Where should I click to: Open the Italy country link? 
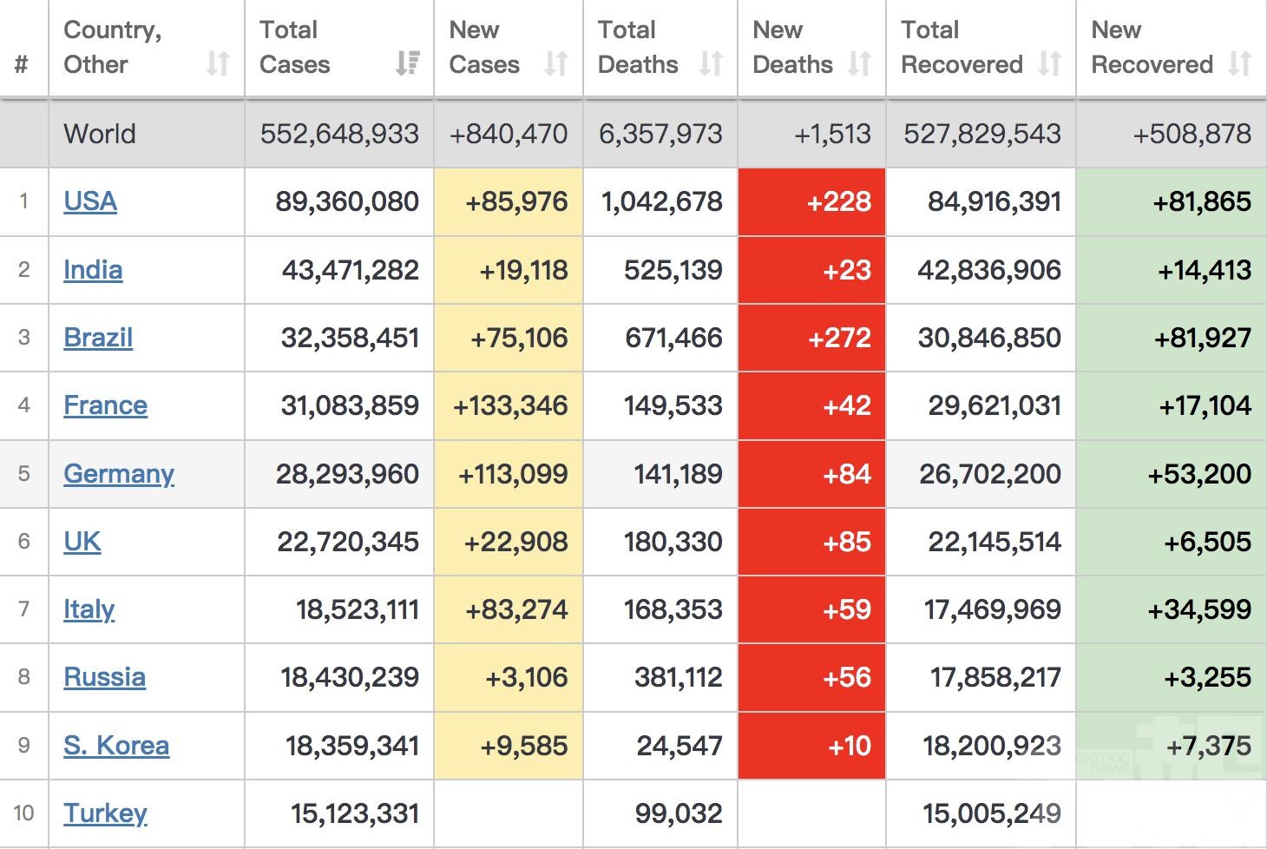point(89,609)
